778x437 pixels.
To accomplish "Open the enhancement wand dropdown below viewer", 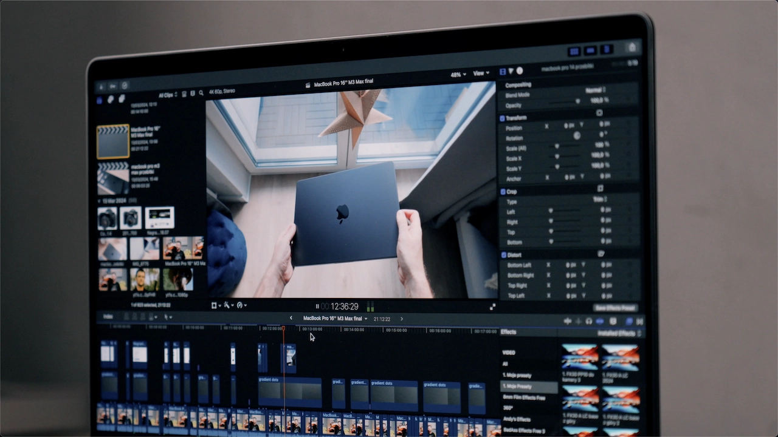I will (229, 305).
